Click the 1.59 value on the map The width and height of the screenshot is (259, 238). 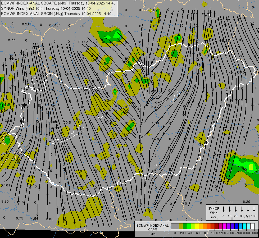(x=155, y=123)
